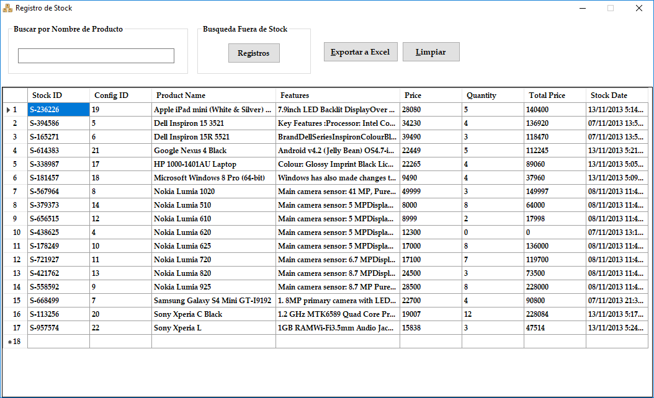Click the Registros button

[x=254, y=53]
